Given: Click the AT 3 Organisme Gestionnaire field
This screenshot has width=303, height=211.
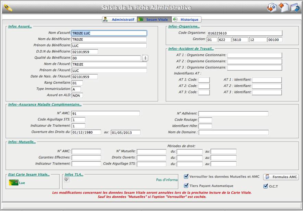Looking at the screenshot, I should (x=255, y=68).
